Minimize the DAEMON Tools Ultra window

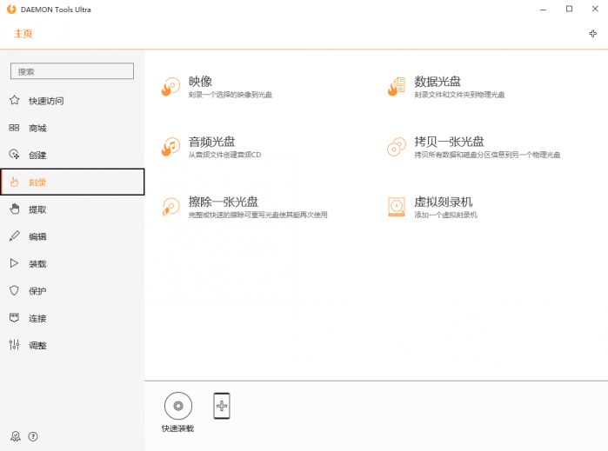click(544, 10)
